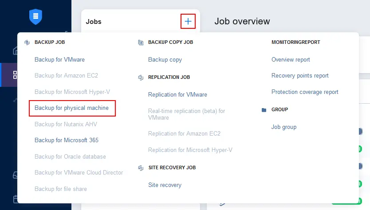Image resolution: width=370 pixels, height=210 pixels.
Task: Click the plus icon next to Jobs
Action: point(188,21)
